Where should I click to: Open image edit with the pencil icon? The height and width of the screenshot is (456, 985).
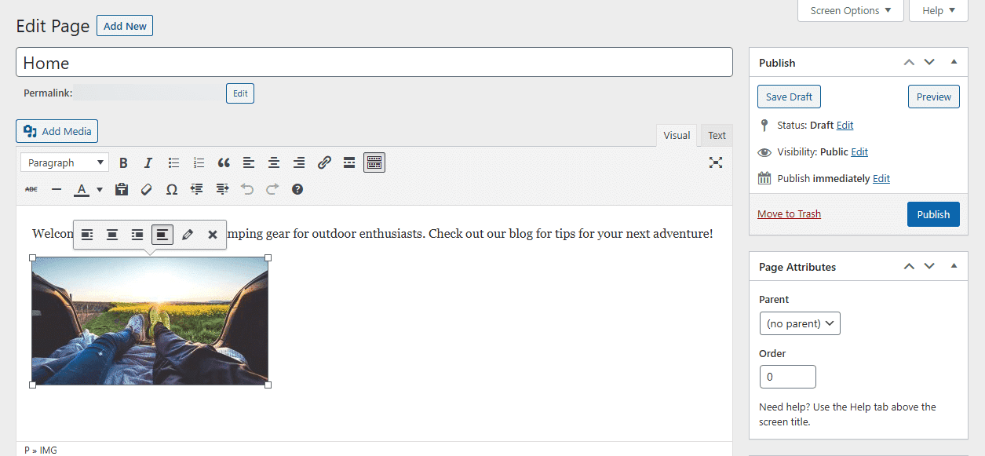188,235
